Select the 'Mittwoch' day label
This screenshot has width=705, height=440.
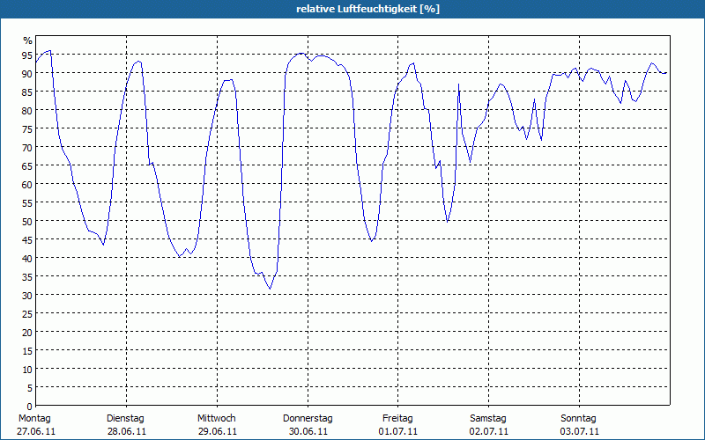[217, 419]
